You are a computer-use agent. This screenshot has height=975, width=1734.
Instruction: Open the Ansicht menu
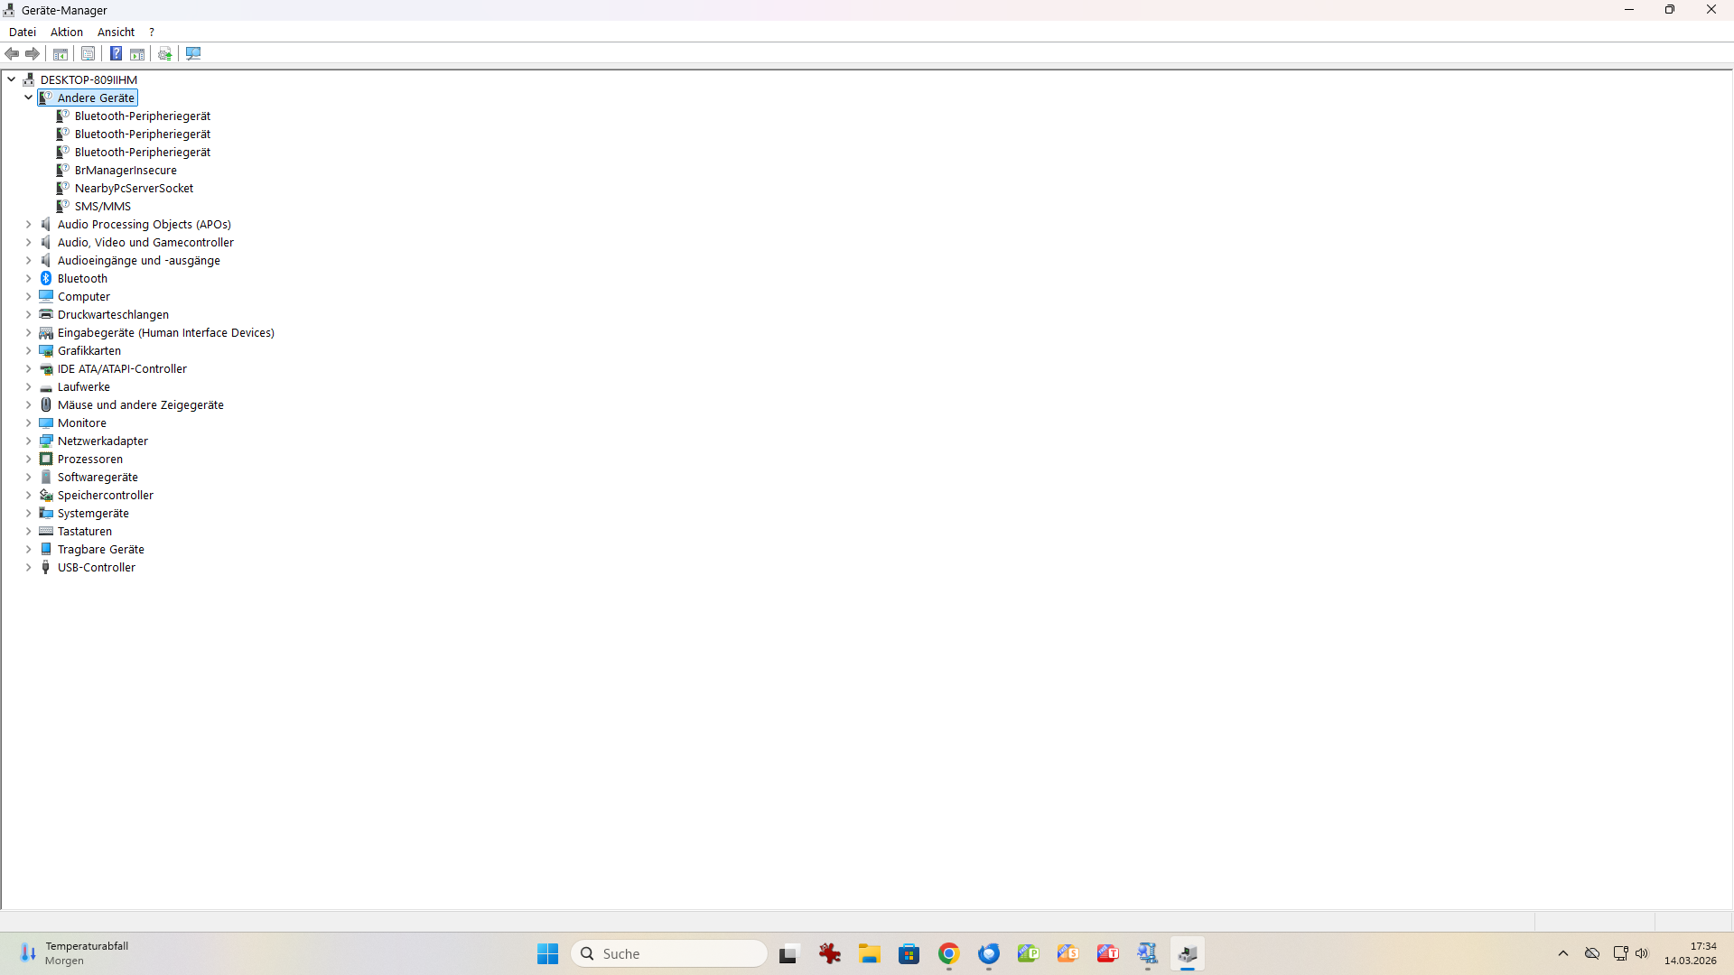pyautogui.click(x=116, y=32)
